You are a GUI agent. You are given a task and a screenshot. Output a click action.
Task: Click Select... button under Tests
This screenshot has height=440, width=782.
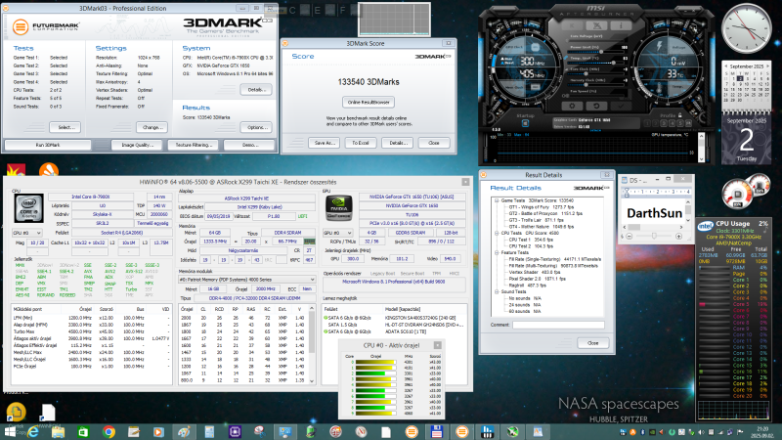click(x=65, y=127)
